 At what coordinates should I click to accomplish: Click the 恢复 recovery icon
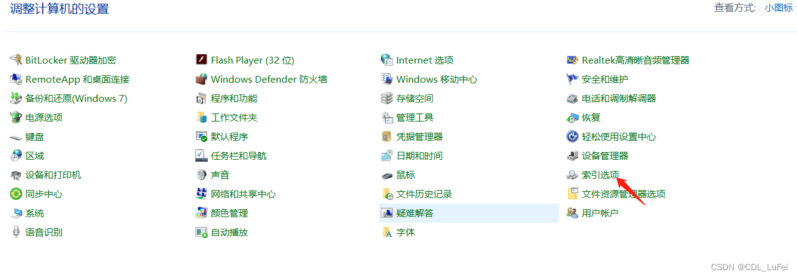click(x=572, y=117)
